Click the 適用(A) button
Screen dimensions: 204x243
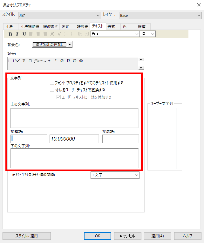pyautogui.click(x=158, y=236)
